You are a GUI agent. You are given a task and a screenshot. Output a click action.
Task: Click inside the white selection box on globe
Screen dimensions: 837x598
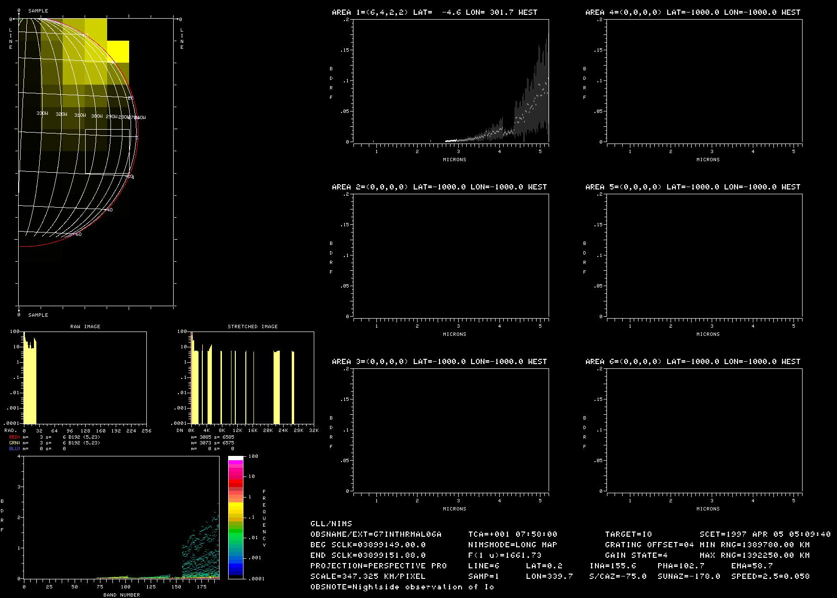(107, 151)
